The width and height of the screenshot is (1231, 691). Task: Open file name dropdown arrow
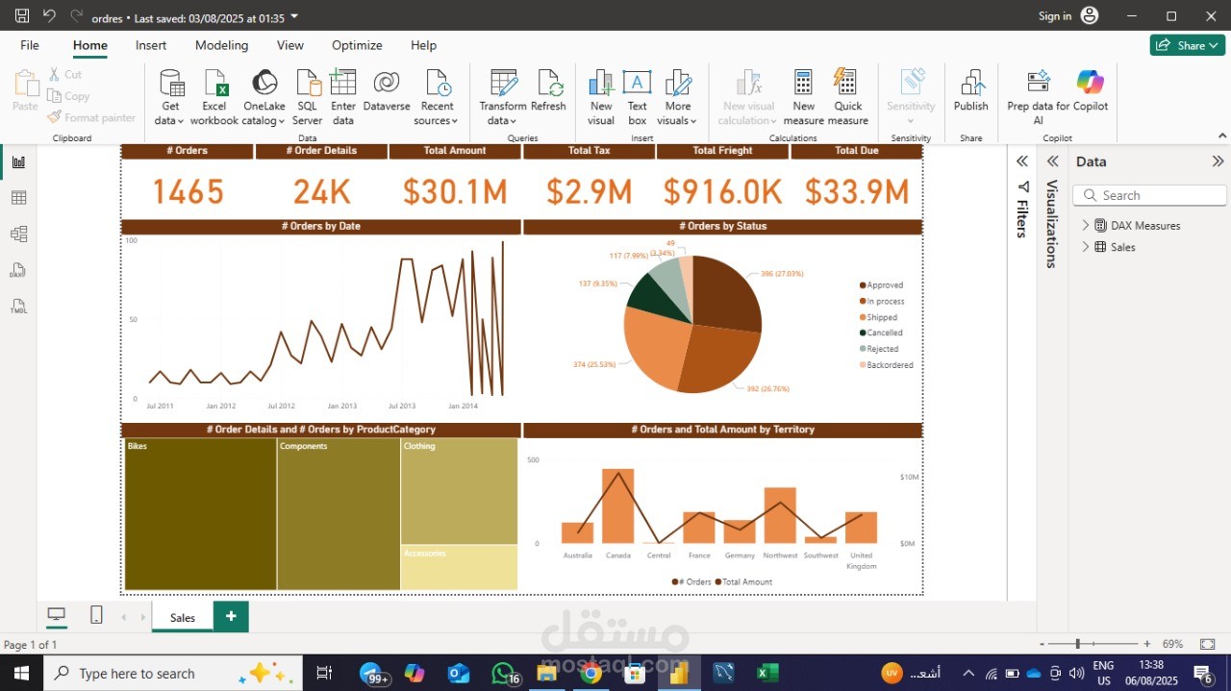click(x=294, y=16)
